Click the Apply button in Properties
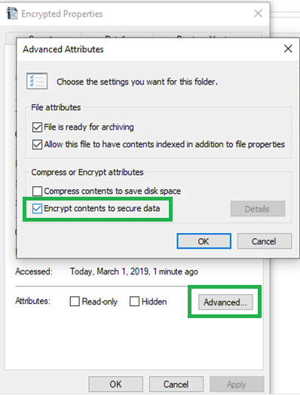Screen dimensions: 300x395 [x=237, y=384]
